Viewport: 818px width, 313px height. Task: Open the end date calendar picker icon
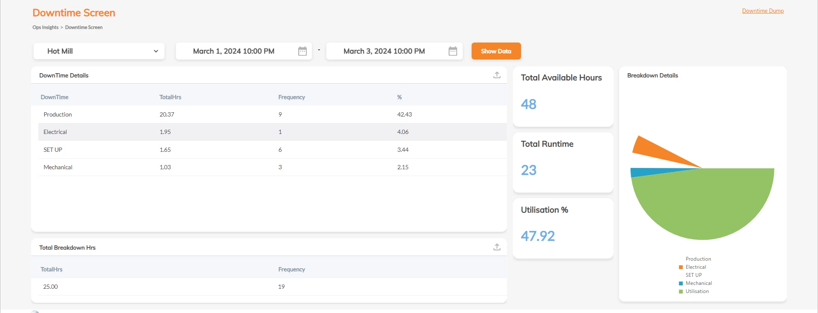click(x=453, y=51)
